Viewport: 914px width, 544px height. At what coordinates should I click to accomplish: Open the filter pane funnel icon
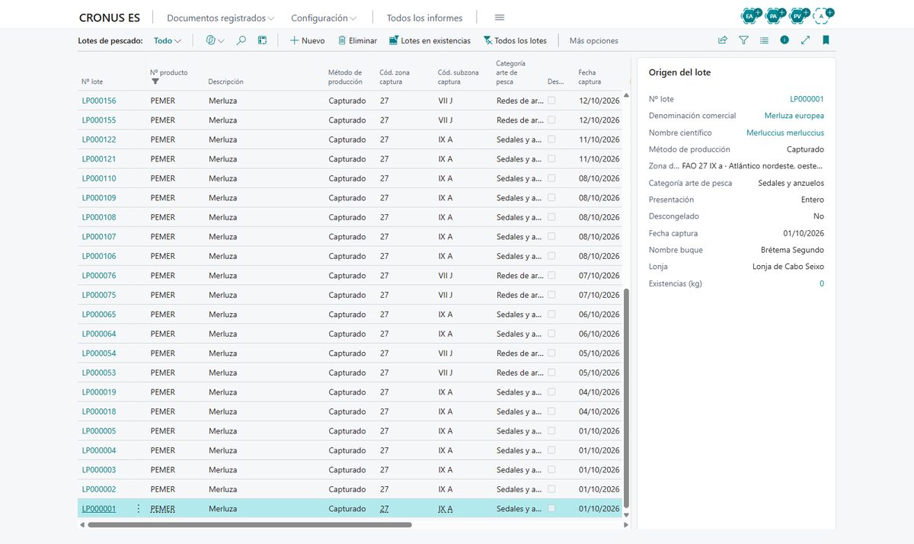(x=743, y=40)
